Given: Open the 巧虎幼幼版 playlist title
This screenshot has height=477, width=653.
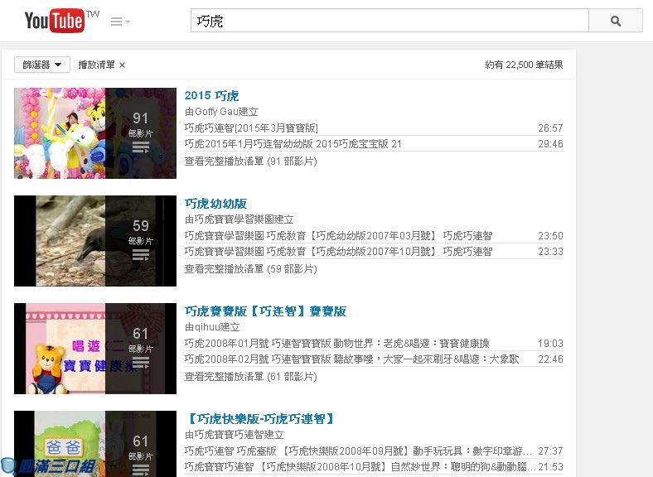Looking at the screenshot, I should (215, 204).
